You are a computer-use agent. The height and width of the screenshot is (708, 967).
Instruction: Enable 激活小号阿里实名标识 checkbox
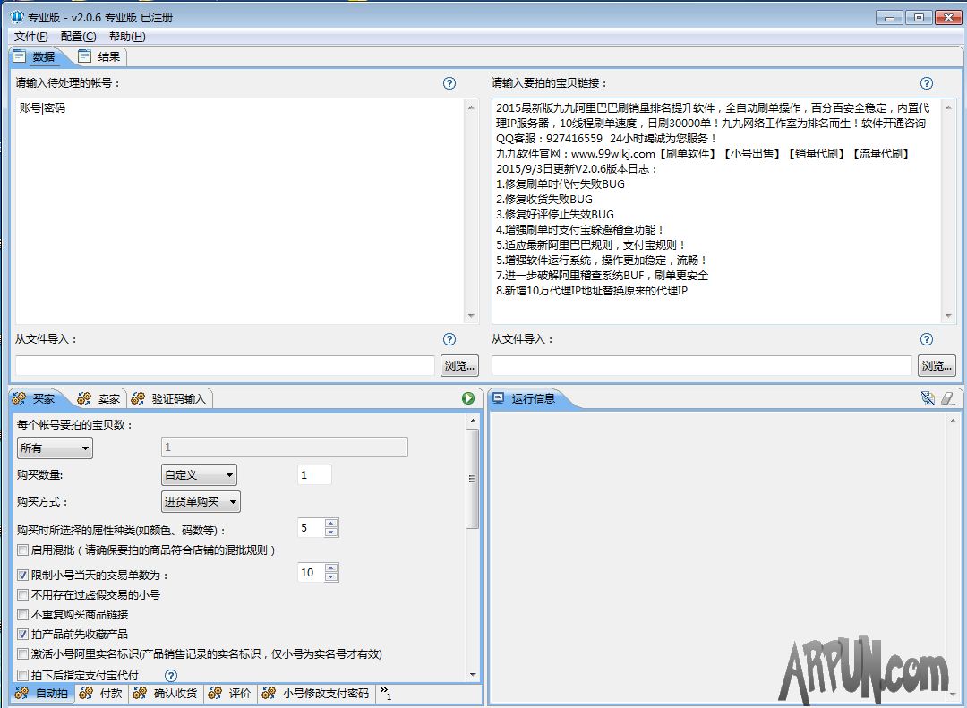[22, 653]
